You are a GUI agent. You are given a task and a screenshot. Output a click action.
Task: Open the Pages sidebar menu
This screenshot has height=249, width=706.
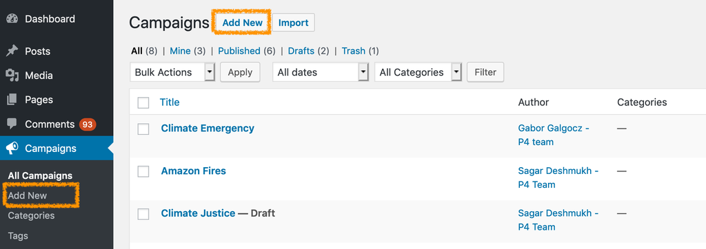(x=39, y=100)
